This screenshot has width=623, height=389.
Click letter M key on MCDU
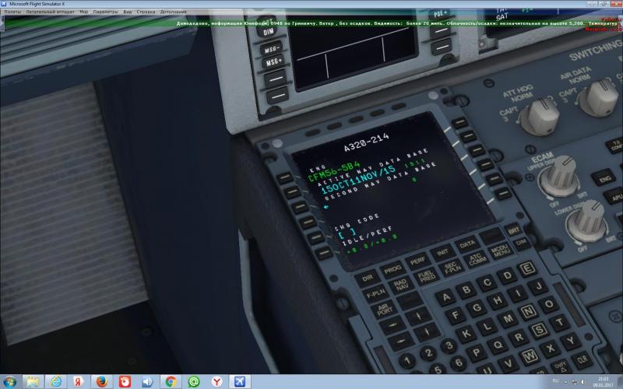click(x=508, y=319)
